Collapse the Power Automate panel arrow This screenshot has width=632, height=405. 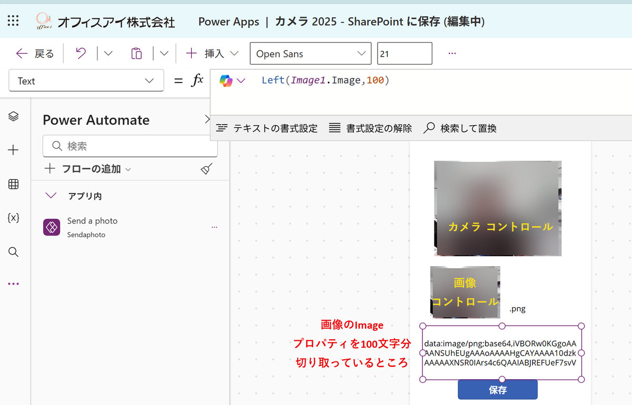pyautogui.click(x=206, y=120)
